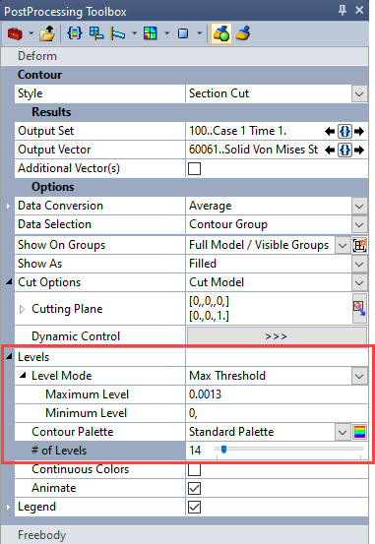Click the Maximum Level value field
Image resolution: width=375 pixels, height=544 pixels.
tap(277, 394)
